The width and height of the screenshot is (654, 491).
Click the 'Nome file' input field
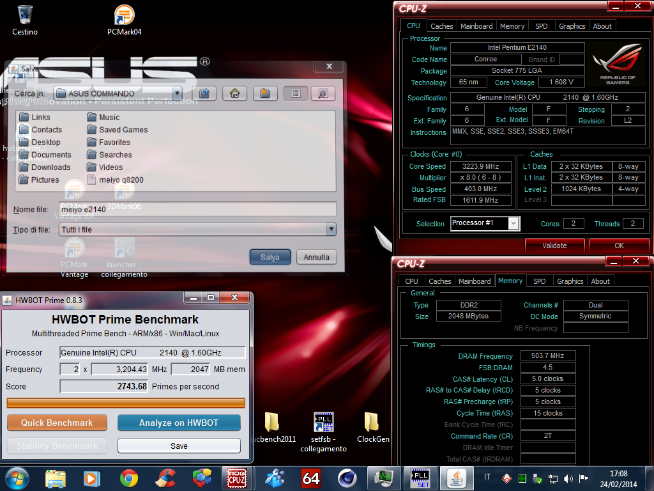point(198,209)
